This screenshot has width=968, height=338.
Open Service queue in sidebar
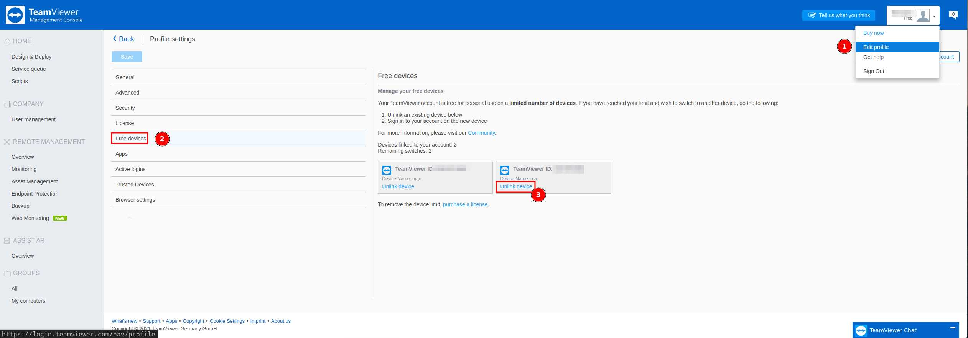point(29,69)
